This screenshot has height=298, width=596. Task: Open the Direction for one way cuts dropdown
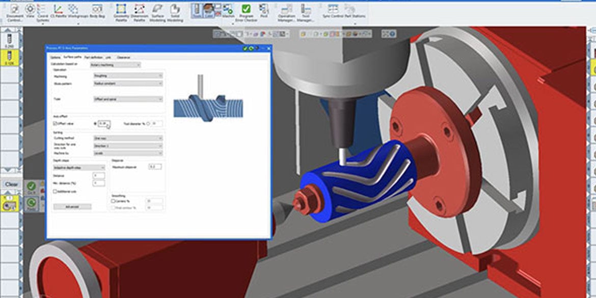click(128, 146)
